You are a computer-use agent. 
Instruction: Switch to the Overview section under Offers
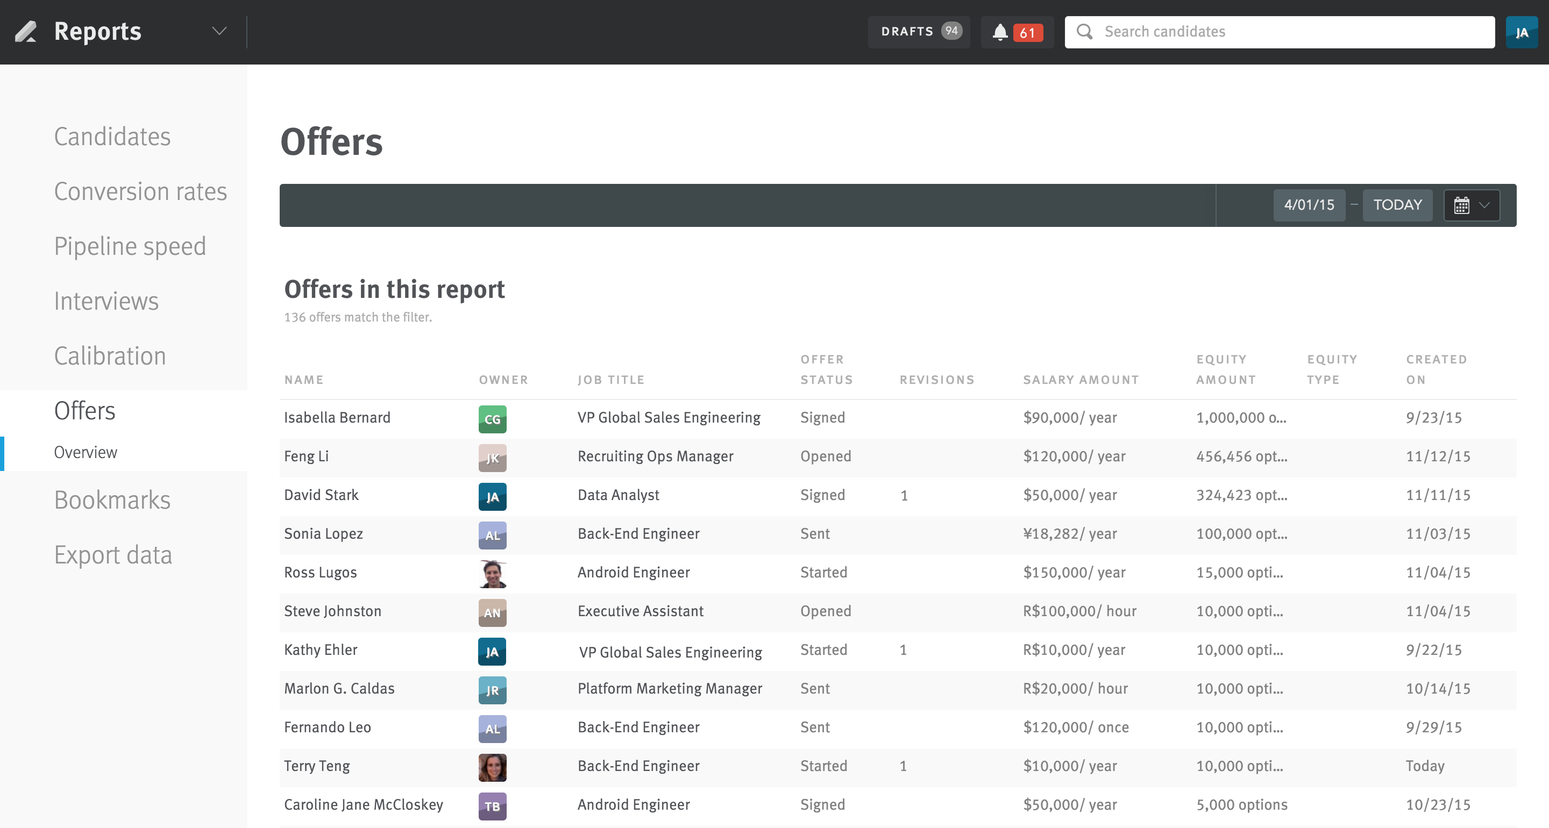pyautogui.click(x=86, y=452)
